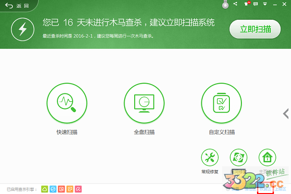
Task: Open the house-with-lock homepage protection icon
Action: click(x=267, y=157)
